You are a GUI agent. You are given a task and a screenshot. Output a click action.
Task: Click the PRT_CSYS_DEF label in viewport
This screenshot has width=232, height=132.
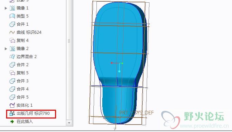tap(137, 113)
